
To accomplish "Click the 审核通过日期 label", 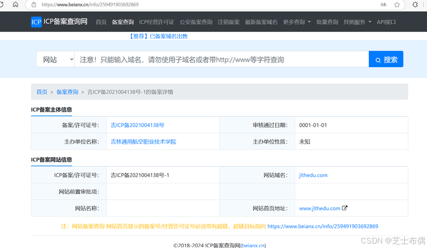I will [270, 125].
